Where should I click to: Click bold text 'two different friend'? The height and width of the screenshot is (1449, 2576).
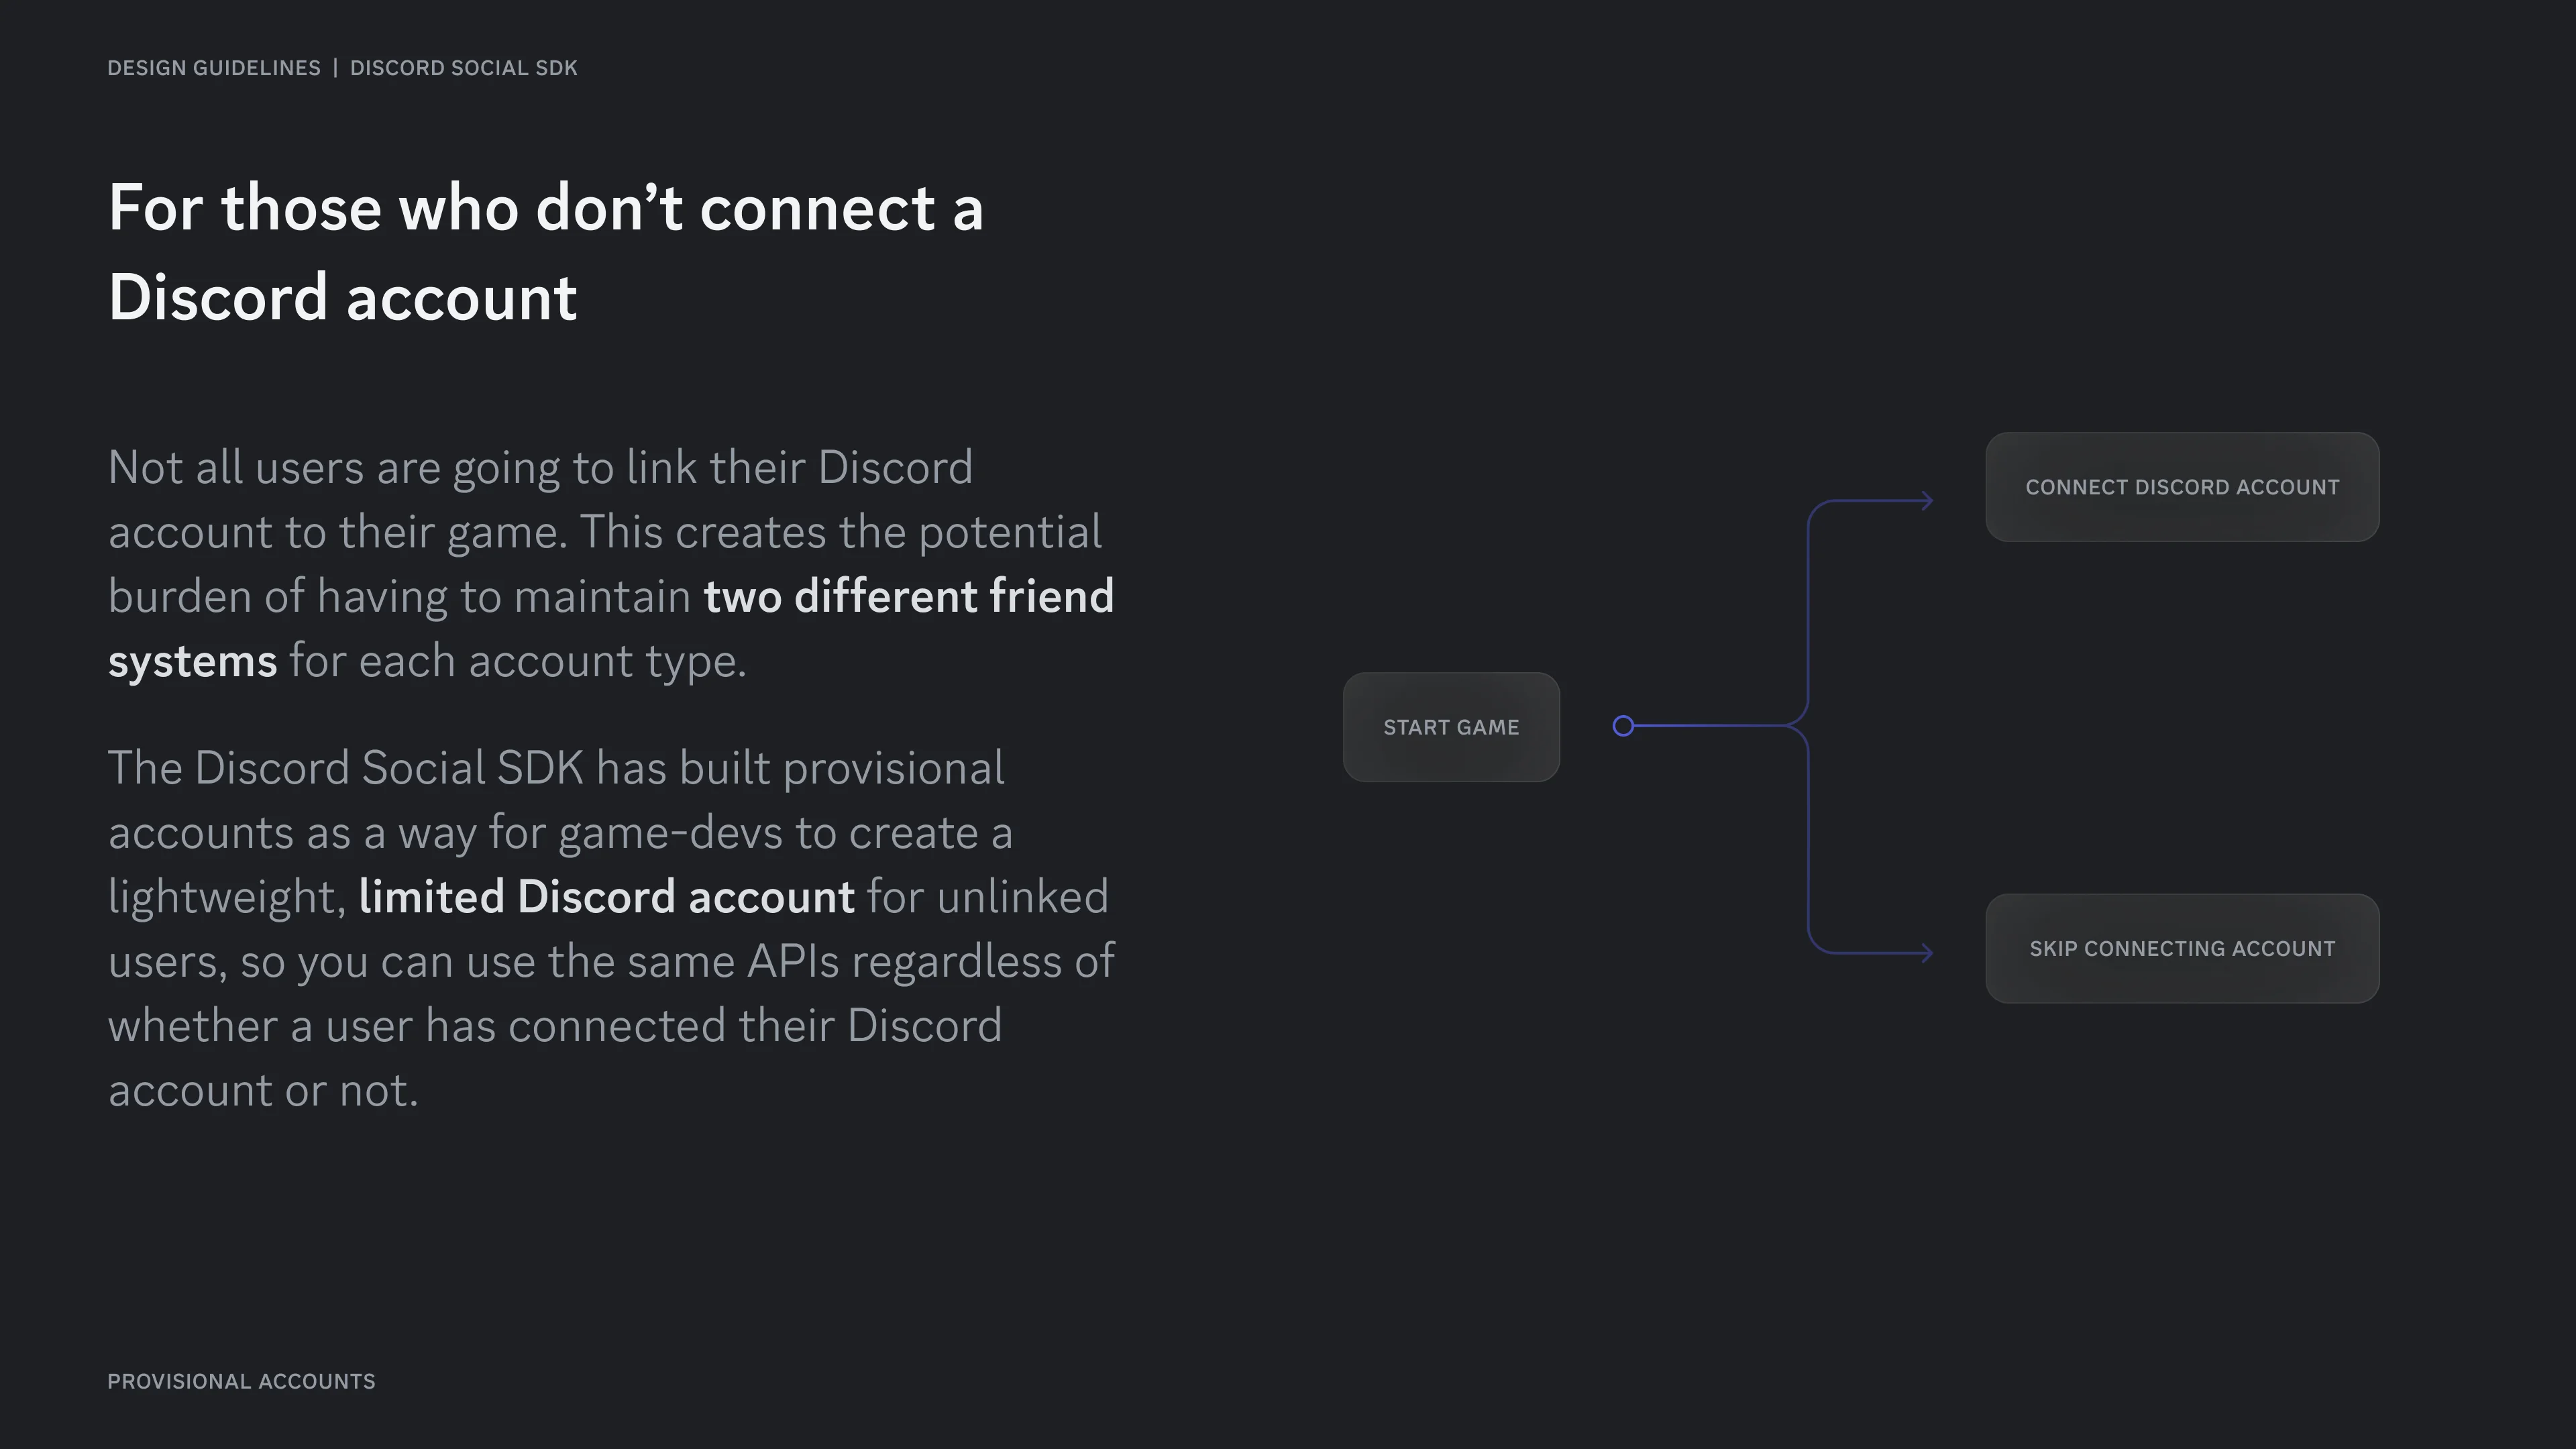(908, 596)
